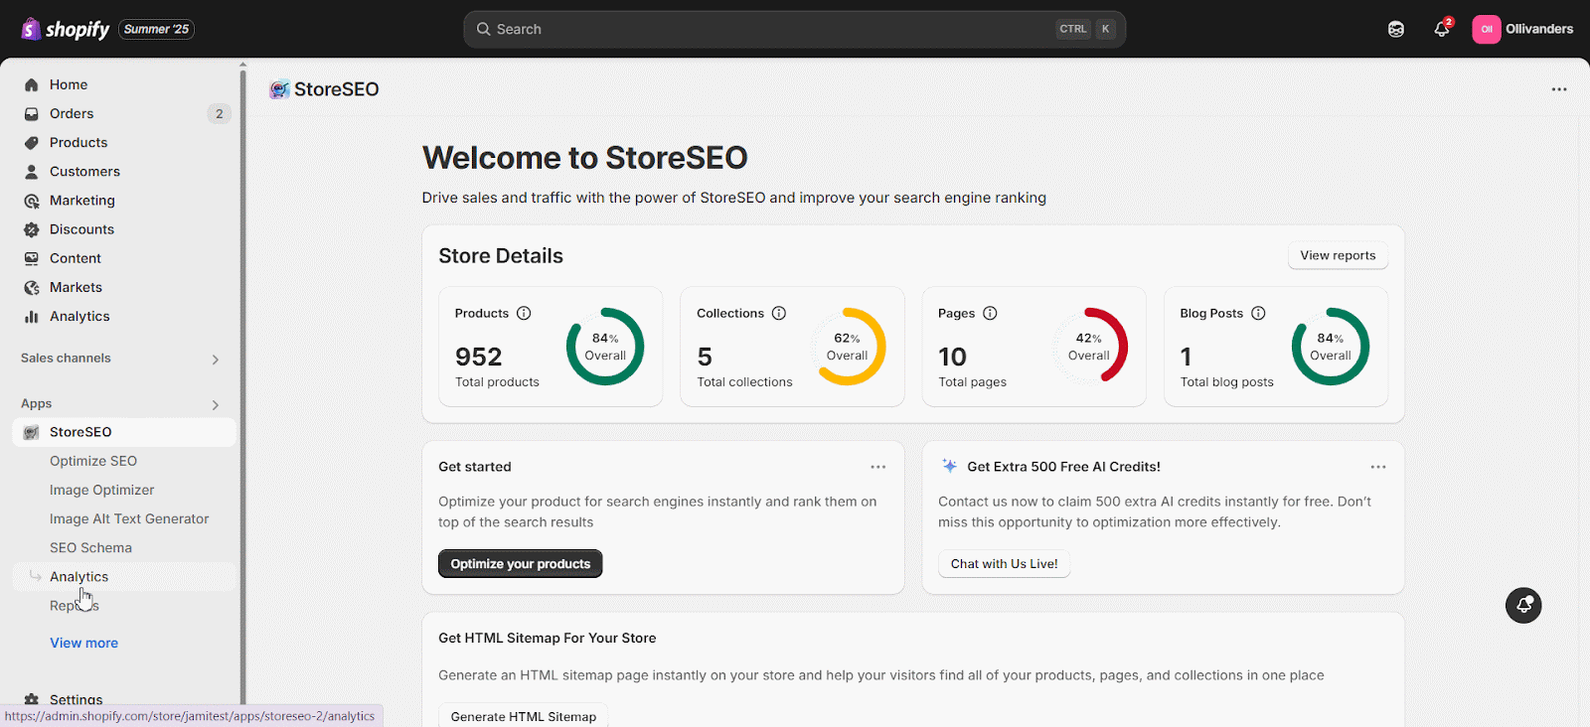Click the View more link
This screenshot has width=1590, height=727.
(83, 643)
